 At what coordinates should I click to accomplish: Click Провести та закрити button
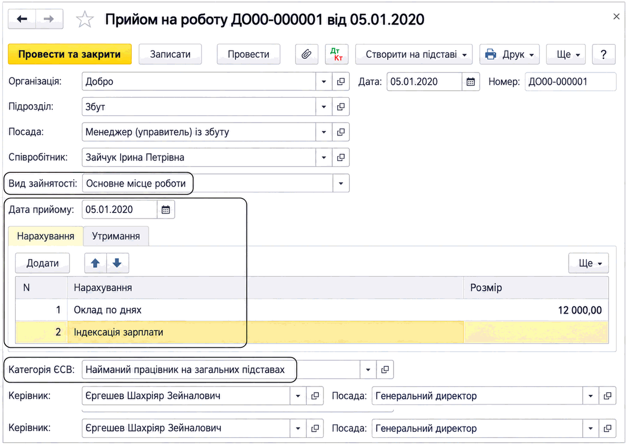[x=70, y=54]
